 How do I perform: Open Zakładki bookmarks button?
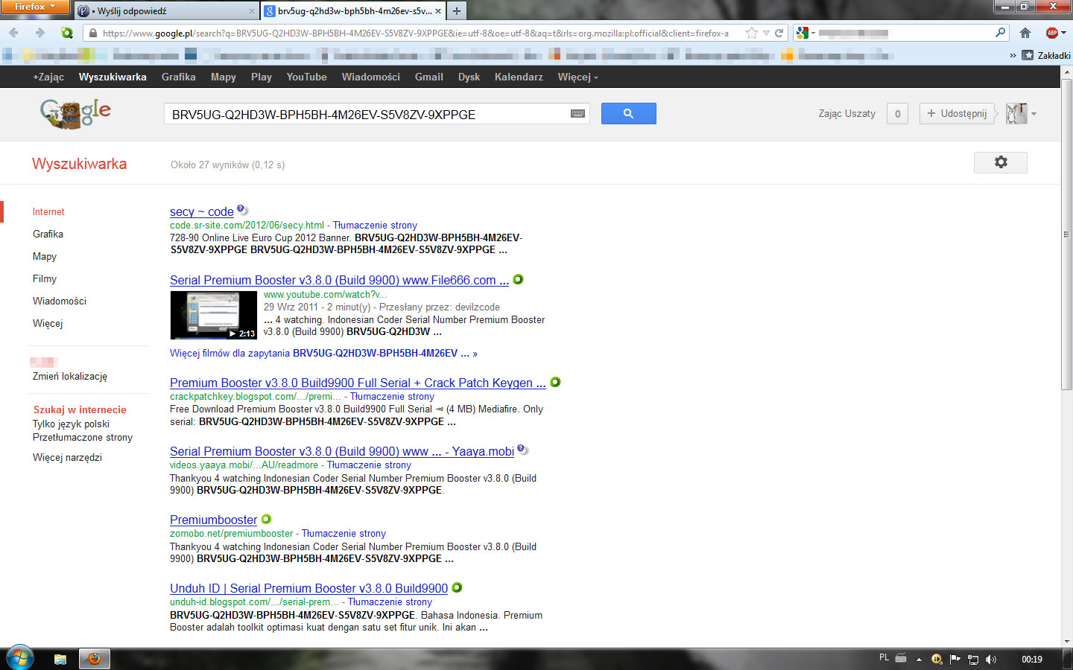1046,55
